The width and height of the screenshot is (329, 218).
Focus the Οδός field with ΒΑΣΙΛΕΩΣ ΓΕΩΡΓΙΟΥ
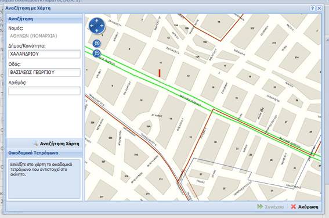click(44, 72)
